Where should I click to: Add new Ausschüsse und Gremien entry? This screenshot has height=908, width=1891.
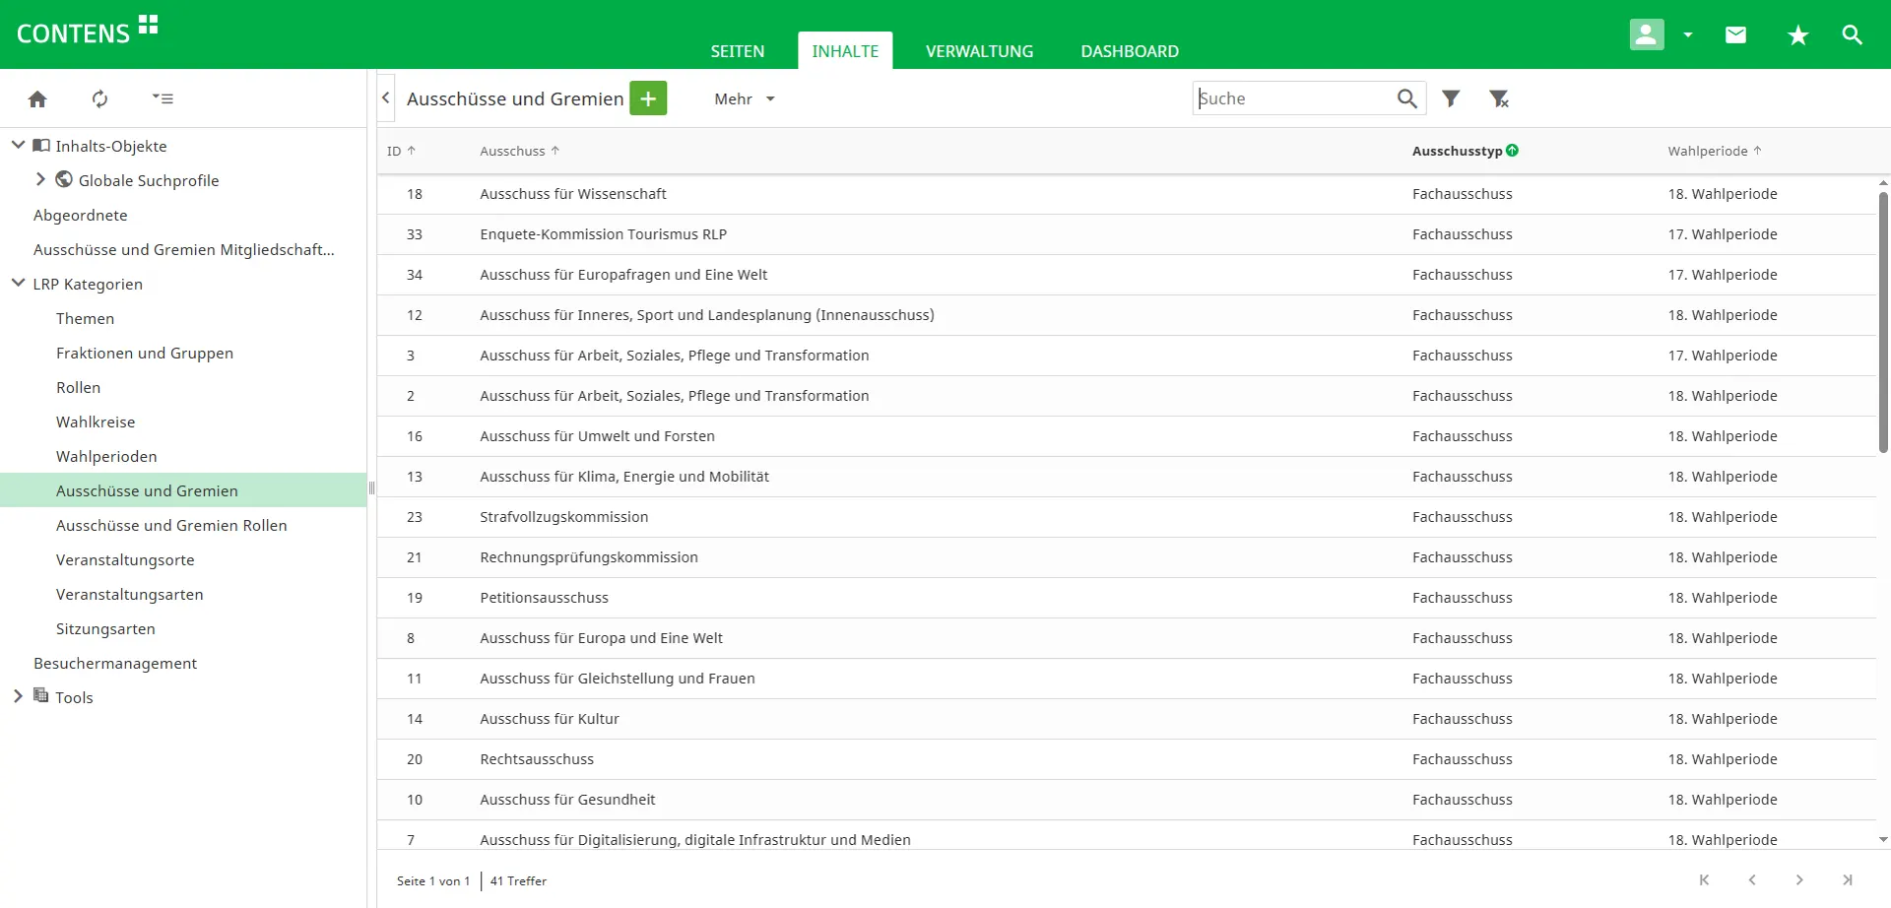tap(648, 98)
